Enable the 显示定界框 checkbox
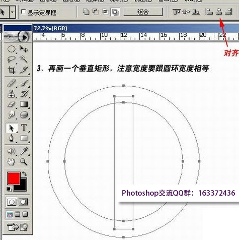 click(x=23, y=12)
